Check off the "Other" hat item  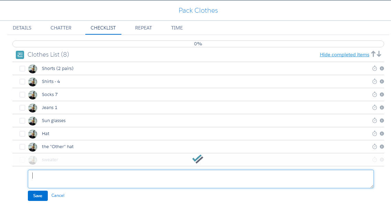[22, 146]
